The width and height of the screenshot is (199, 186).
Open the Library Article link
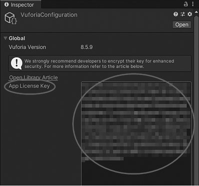tap(34, 77)
